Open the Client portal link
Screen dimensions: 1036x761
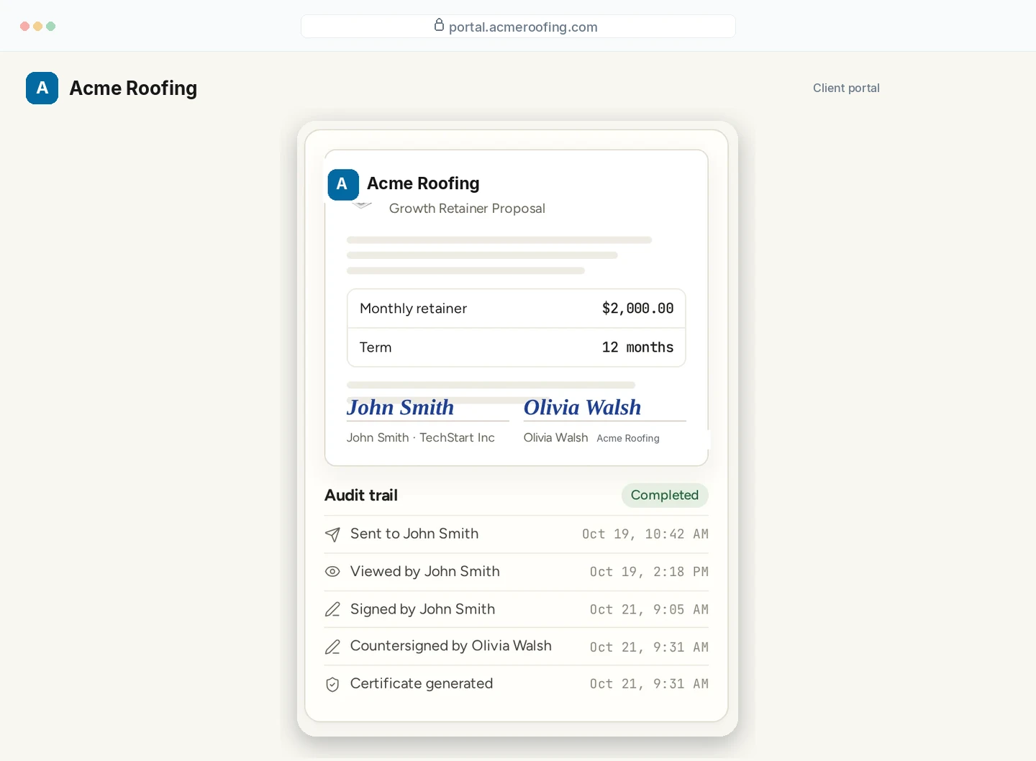pos(846,88)
